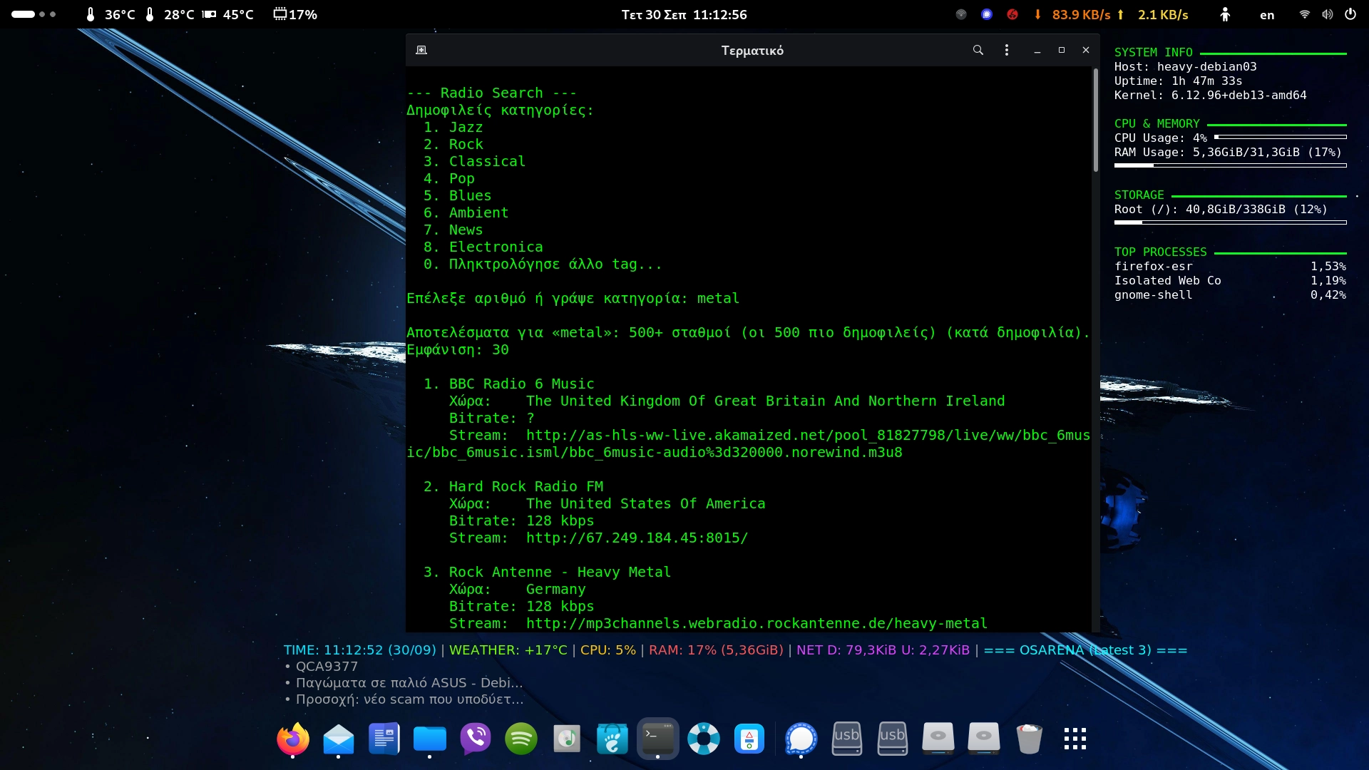The width and height of the screenshot is (1369, 770).
Task: Click the 'Προσοχή: νέο scam' news item
Action: click(x=409, y=699)
